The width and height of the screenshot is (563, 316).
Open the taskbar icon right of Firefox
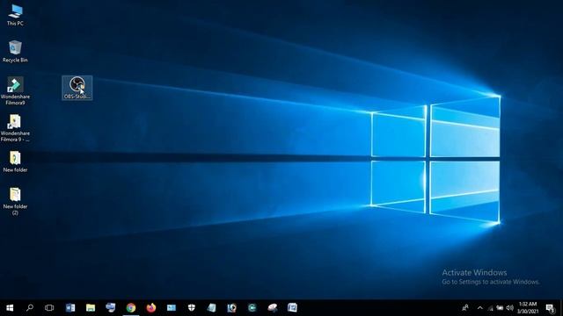click(172, 308)
